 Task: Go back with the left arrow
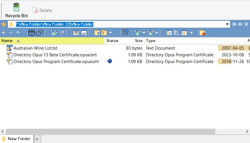(4, 33)
